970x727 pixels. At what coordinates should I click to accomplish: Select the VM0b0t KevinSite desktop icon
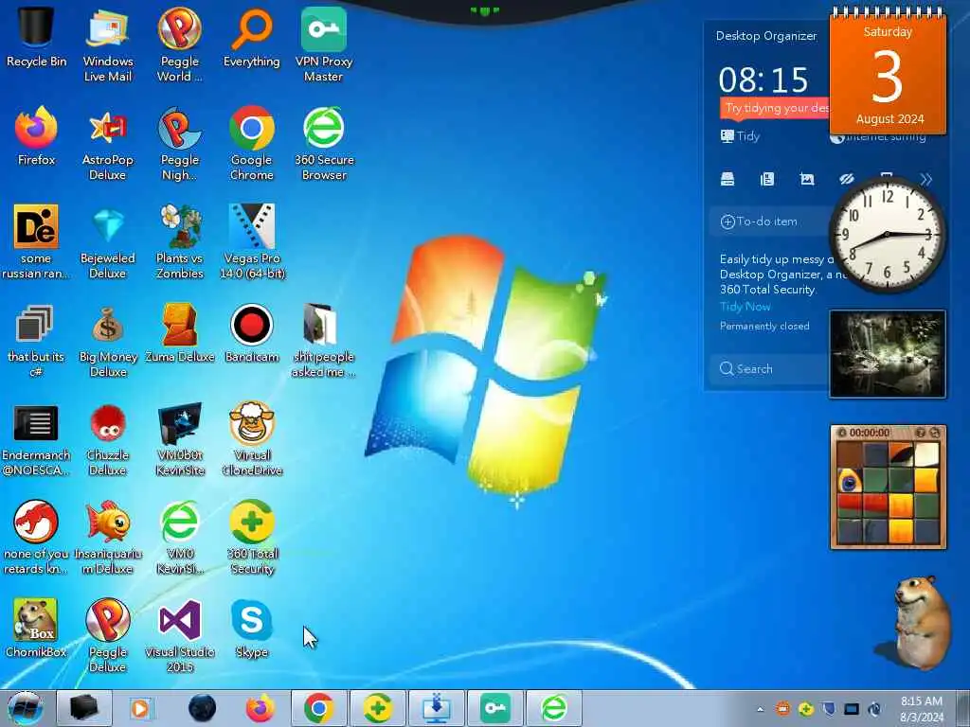[179, 438]
